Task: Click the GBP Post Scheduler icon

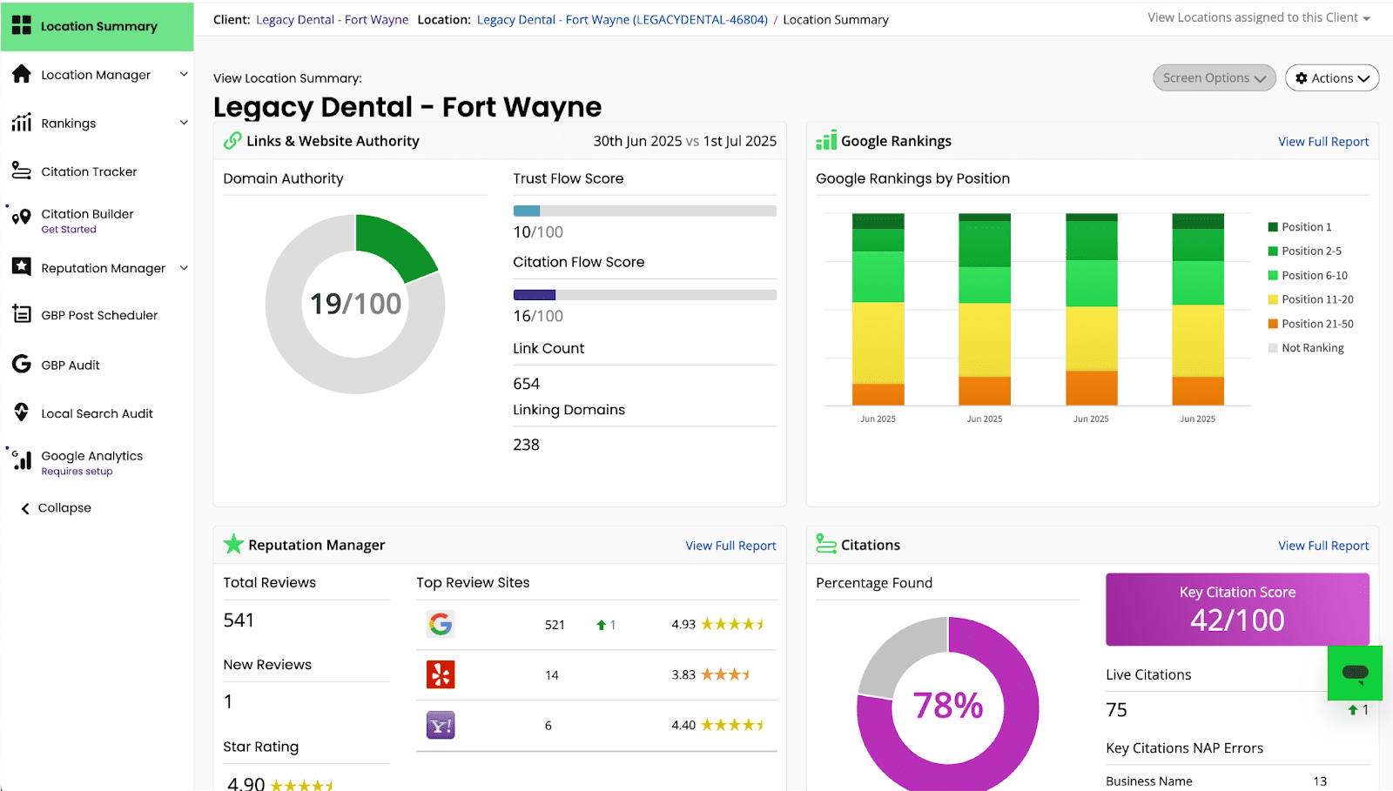Action: point(22,314)
